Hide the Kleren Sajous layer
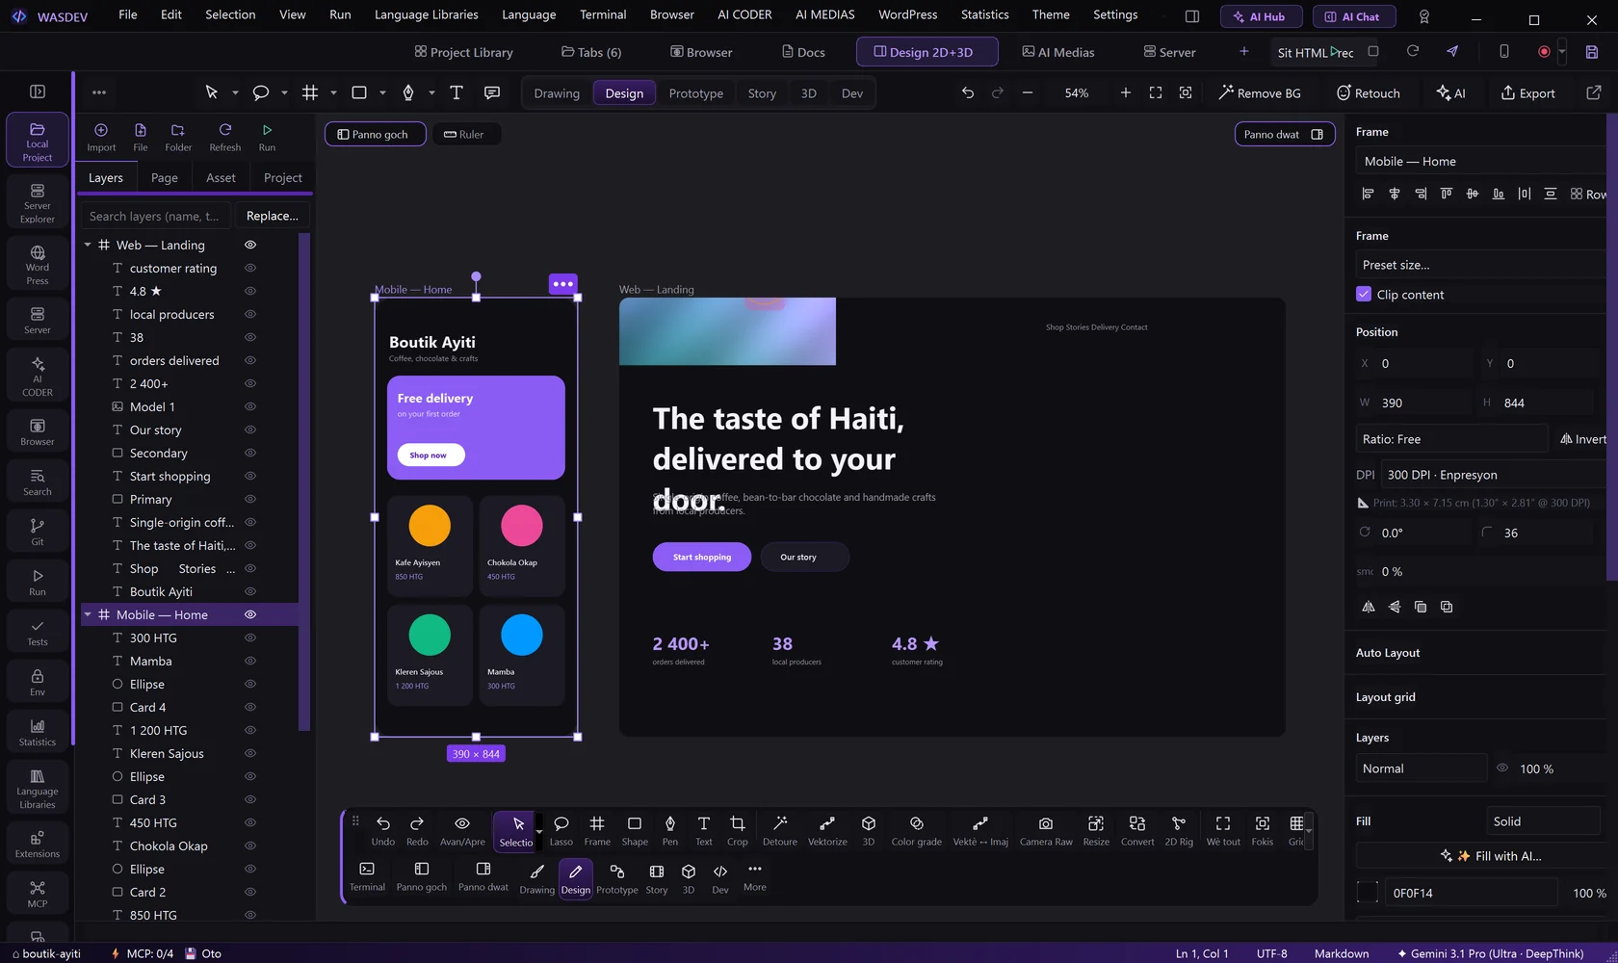Viewport: 1618px width, 963px height. pos(250,754)
